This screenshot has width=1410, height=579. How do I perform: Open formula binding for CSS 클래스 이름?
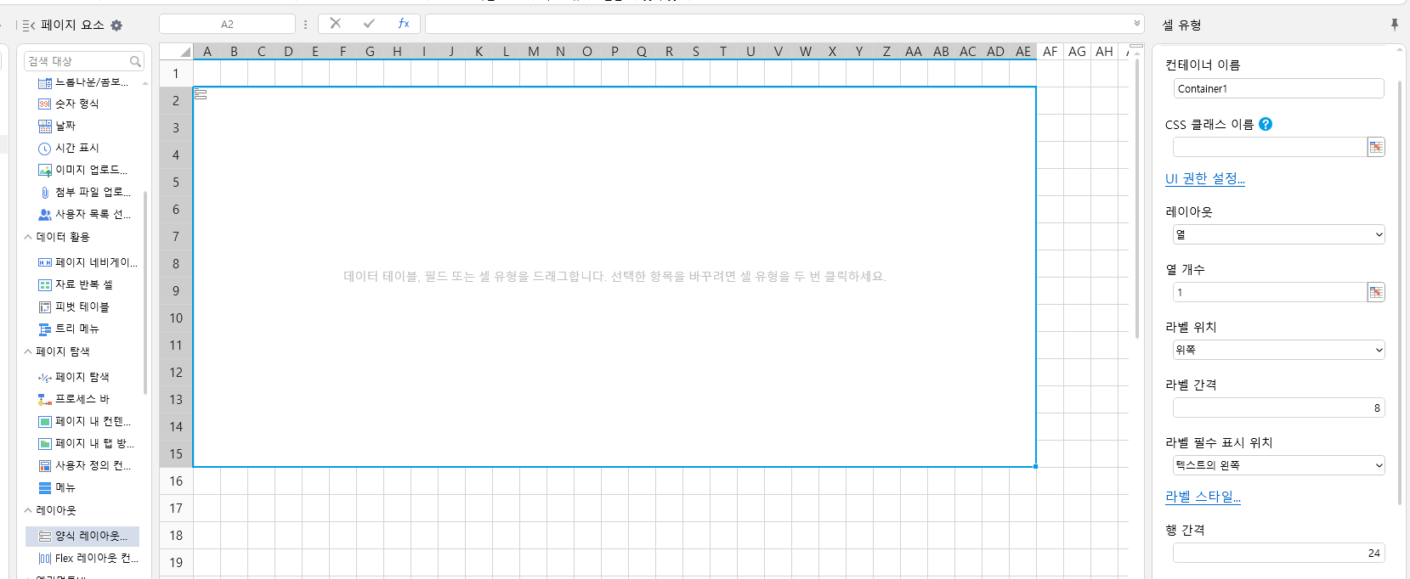click(1376, 147)
